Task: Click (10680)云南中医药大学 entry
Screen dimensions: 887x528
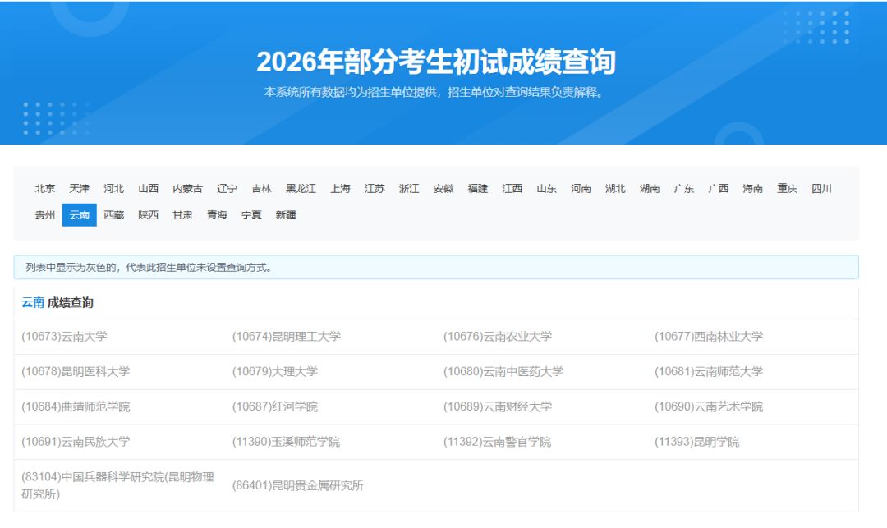Action: coord(503,372)
